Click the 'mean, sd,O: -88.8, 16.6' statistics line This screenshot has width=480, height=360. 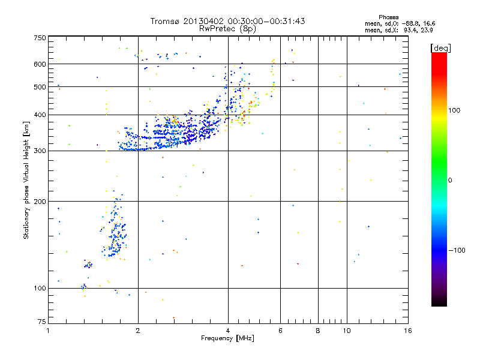(400, 23)
